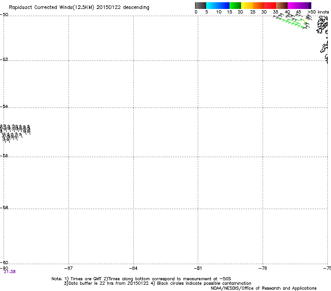
Task: Click the gray 0-5 knots legend segment
Action: tap(200, 5)
